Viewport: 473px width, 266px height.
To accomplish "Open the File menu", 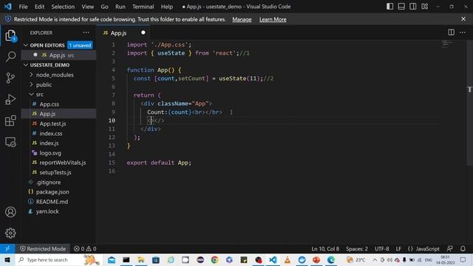I will point(23,7).
